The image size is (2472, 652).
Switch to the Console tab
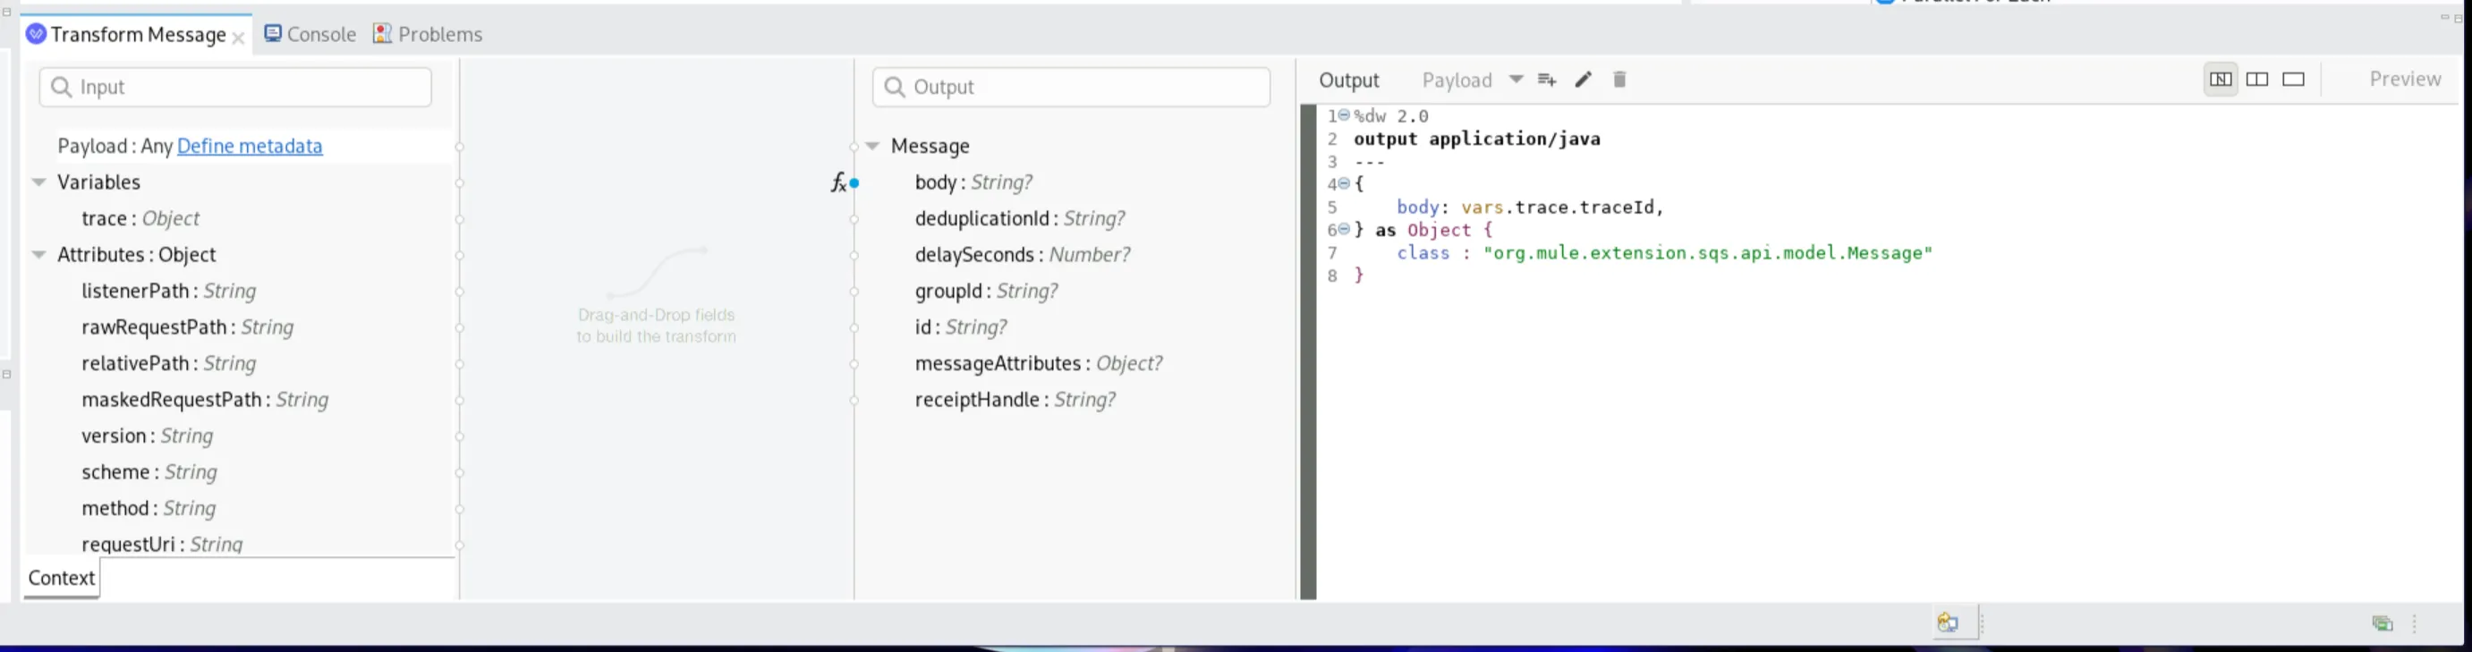(x=310, y=35)
